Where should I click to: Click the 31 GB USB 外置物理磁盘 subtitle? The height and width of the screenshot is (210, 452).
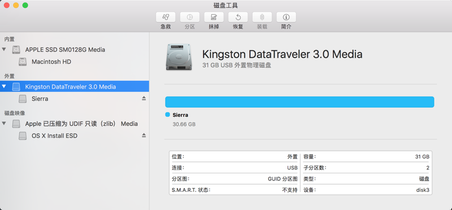pyautogui.click(x=237, y=65)
